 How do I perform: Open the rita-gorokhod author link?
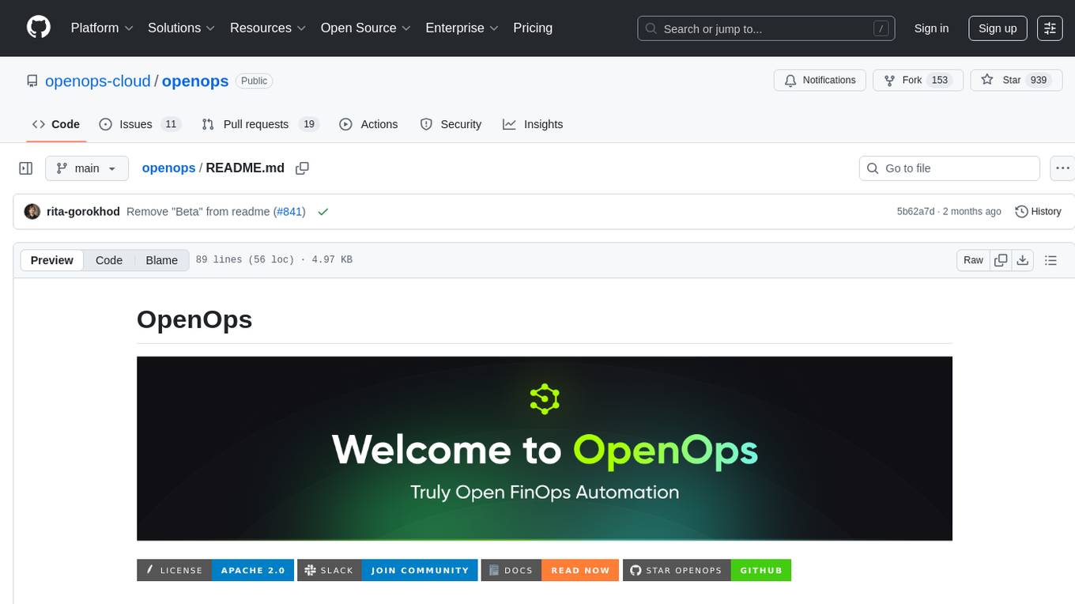tap(83, 211)
